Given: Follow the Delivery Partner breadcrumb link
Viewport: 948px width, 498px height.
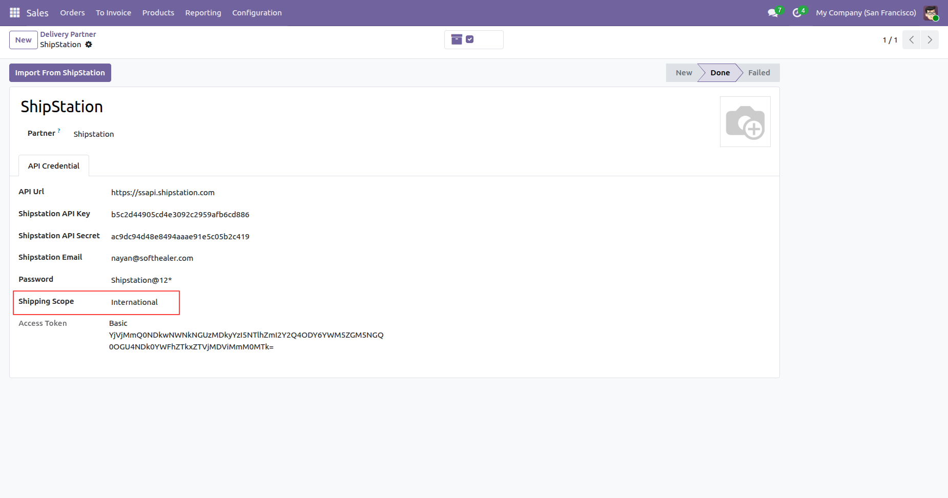Looking at the screenshot, I should click(x=68, y=34).
